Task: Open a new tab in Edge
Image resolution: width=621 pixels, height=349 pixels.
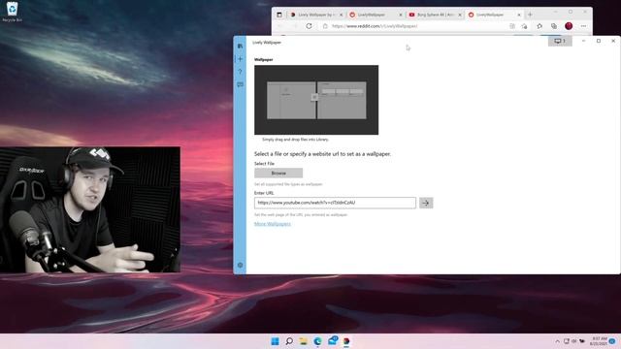Action: tap(530, 15)
